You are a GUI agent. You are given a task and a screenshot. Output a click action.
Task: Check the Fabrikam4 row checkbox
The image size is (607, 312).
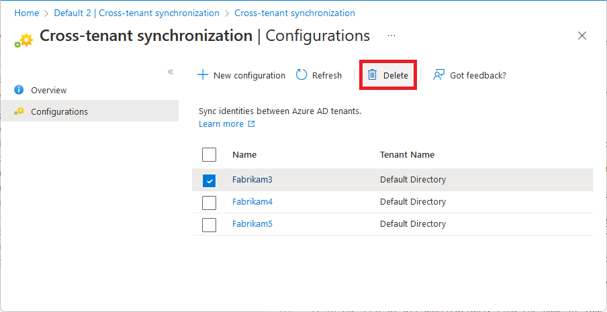point(209,203)
